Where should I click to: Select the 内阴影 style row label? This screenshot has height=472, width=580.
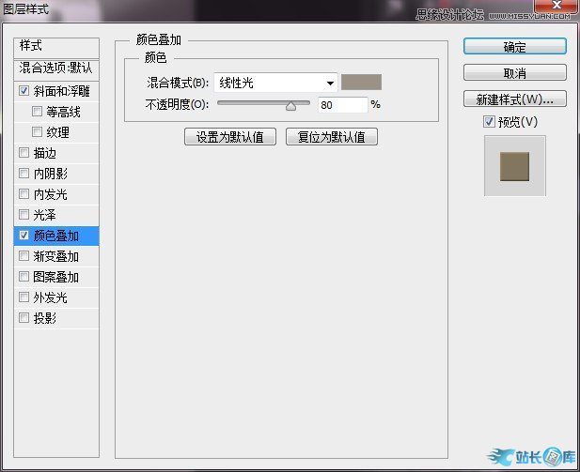[x=51, y=174]
